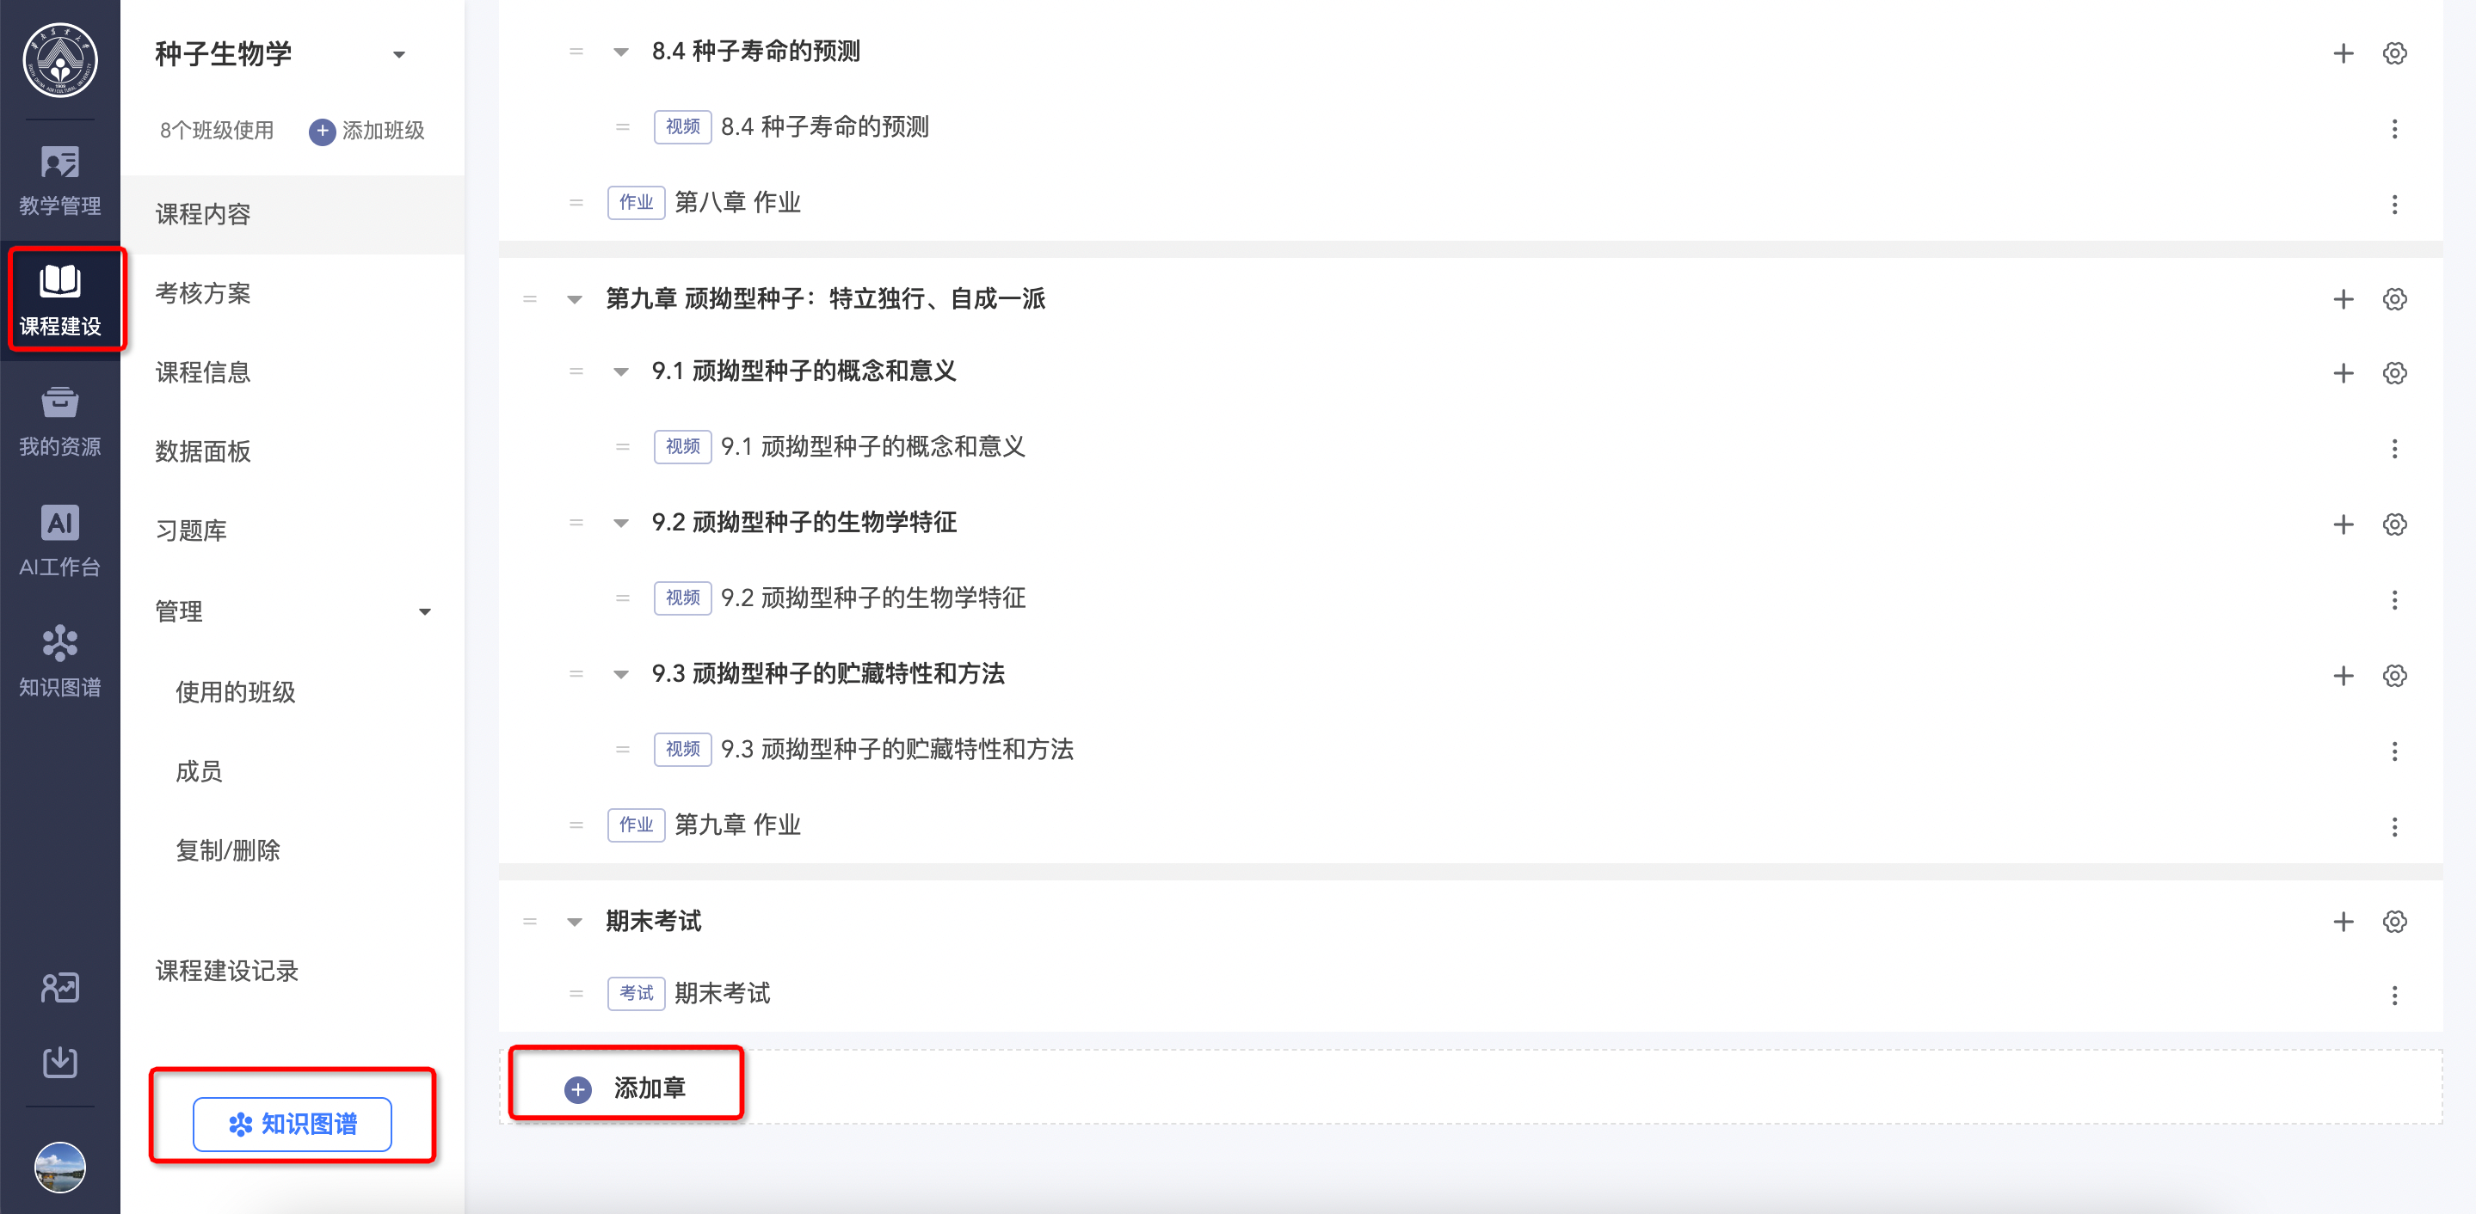Click plus icon for section 9.3 顽拗型种子的贮藏特性和方法

pos(2343,675)
